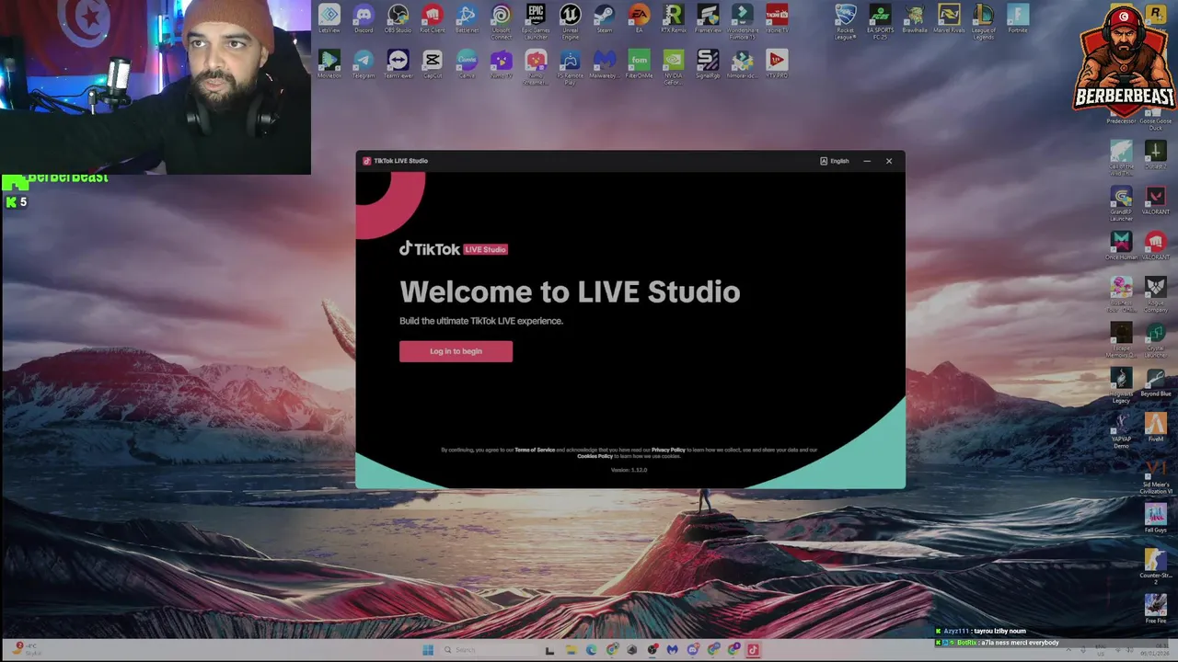
Task: Open the EA SPORTS FC 25 shortcut
Action: 880,21
